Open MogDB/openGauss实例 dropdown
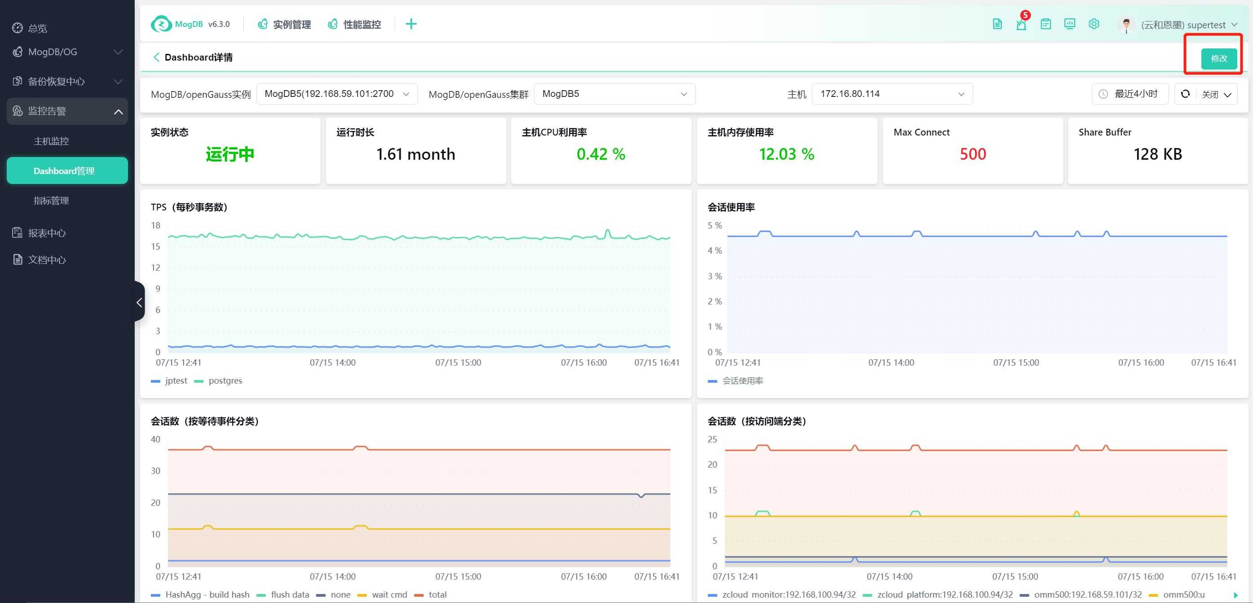1253x603 pixels. 337,94
